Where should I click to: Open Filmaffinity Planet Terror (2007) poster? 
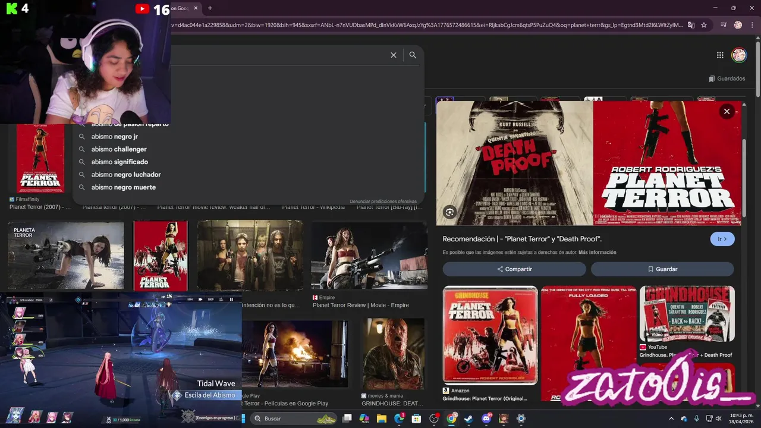click(40, 158)
